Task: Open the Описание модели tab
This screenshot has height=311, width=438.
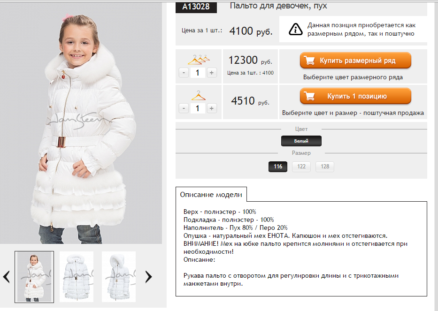Action: [211, 195]
